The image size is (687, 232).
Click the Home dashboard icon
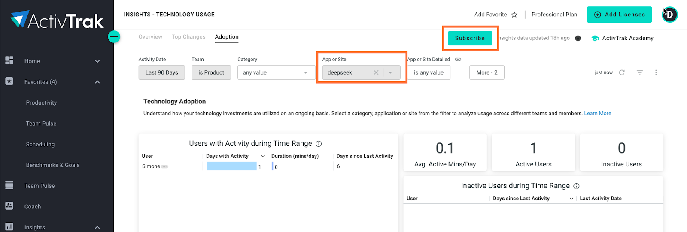pyautogui.click(x=9, y=60)
